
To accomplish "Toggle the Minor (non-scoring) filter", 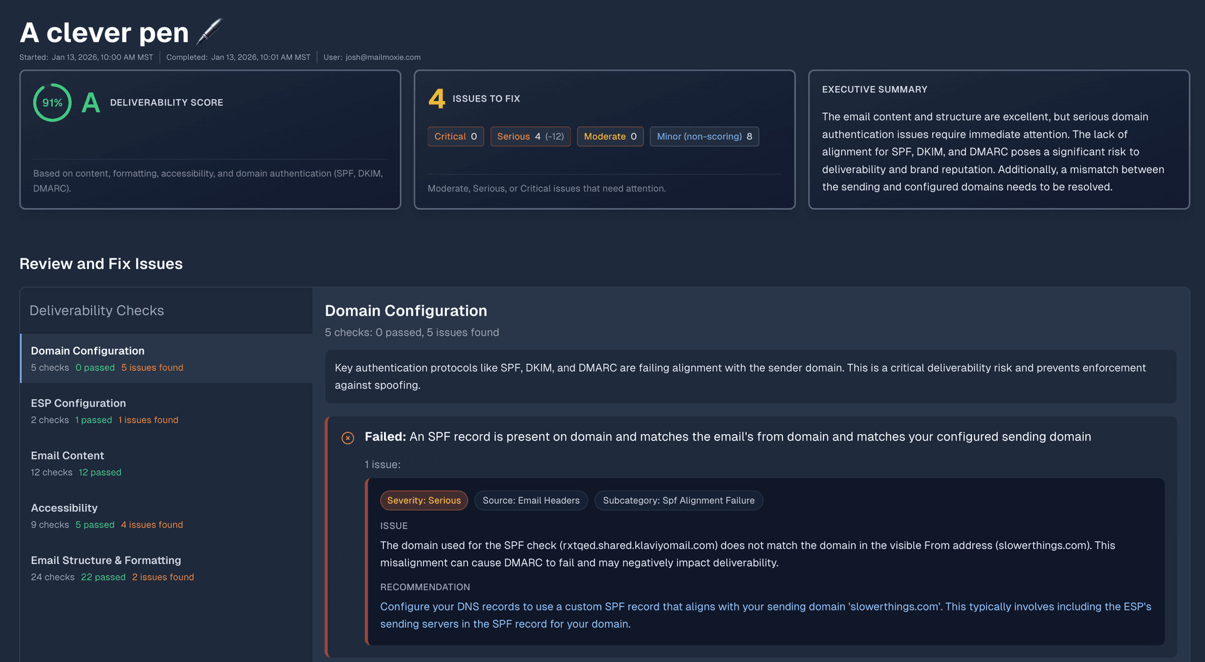I will coord(704,136).
